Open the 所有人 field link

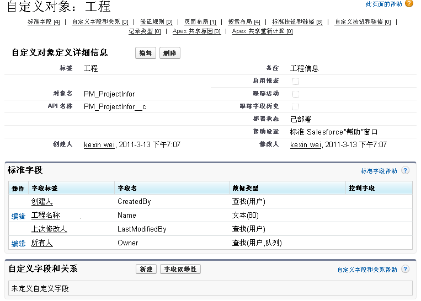pyautogui.click(x=42, y=243)
